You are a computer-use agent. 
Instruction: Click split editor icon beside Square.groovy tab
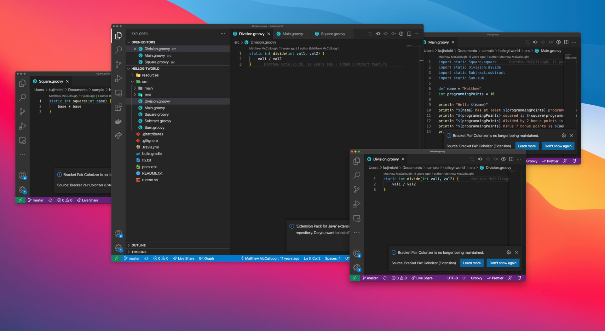(409, 34)
